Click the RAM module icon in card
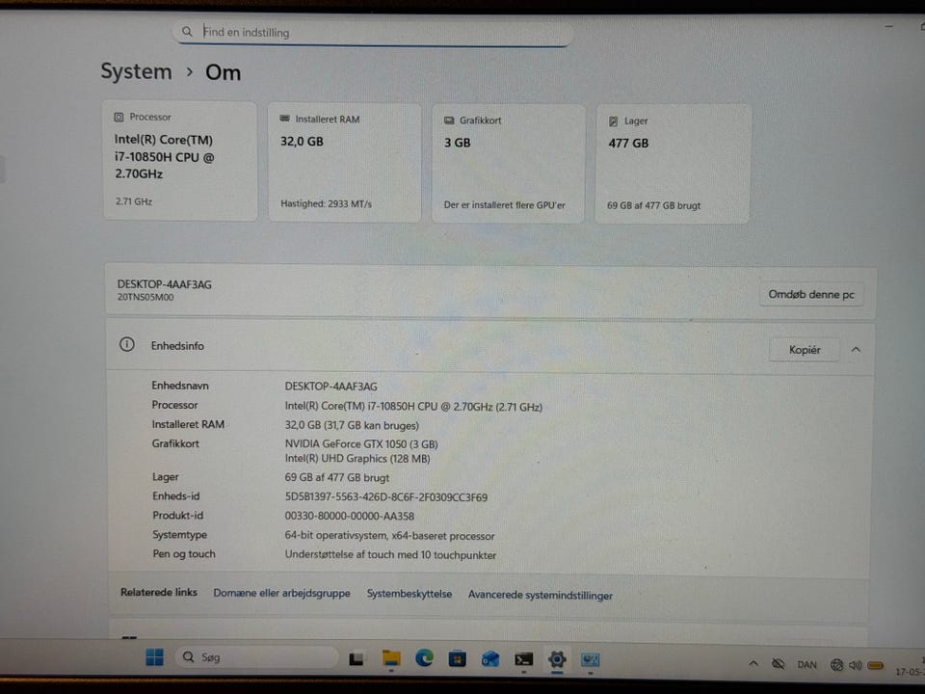Viewport: 925px width, 694px height. pos(284,119)
